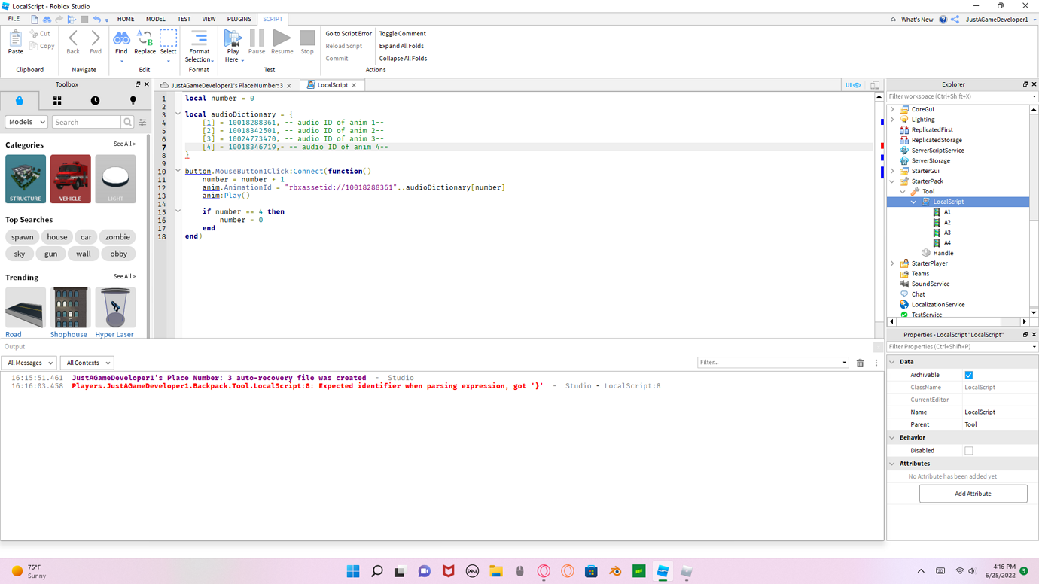The height and width of the screenshot is (584, 1039).
Task: Click the Go to Script Error action
Action: (347, 33)
